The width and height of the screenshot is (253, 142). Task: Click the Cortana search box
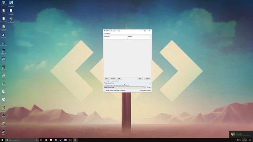click(21, 140)
